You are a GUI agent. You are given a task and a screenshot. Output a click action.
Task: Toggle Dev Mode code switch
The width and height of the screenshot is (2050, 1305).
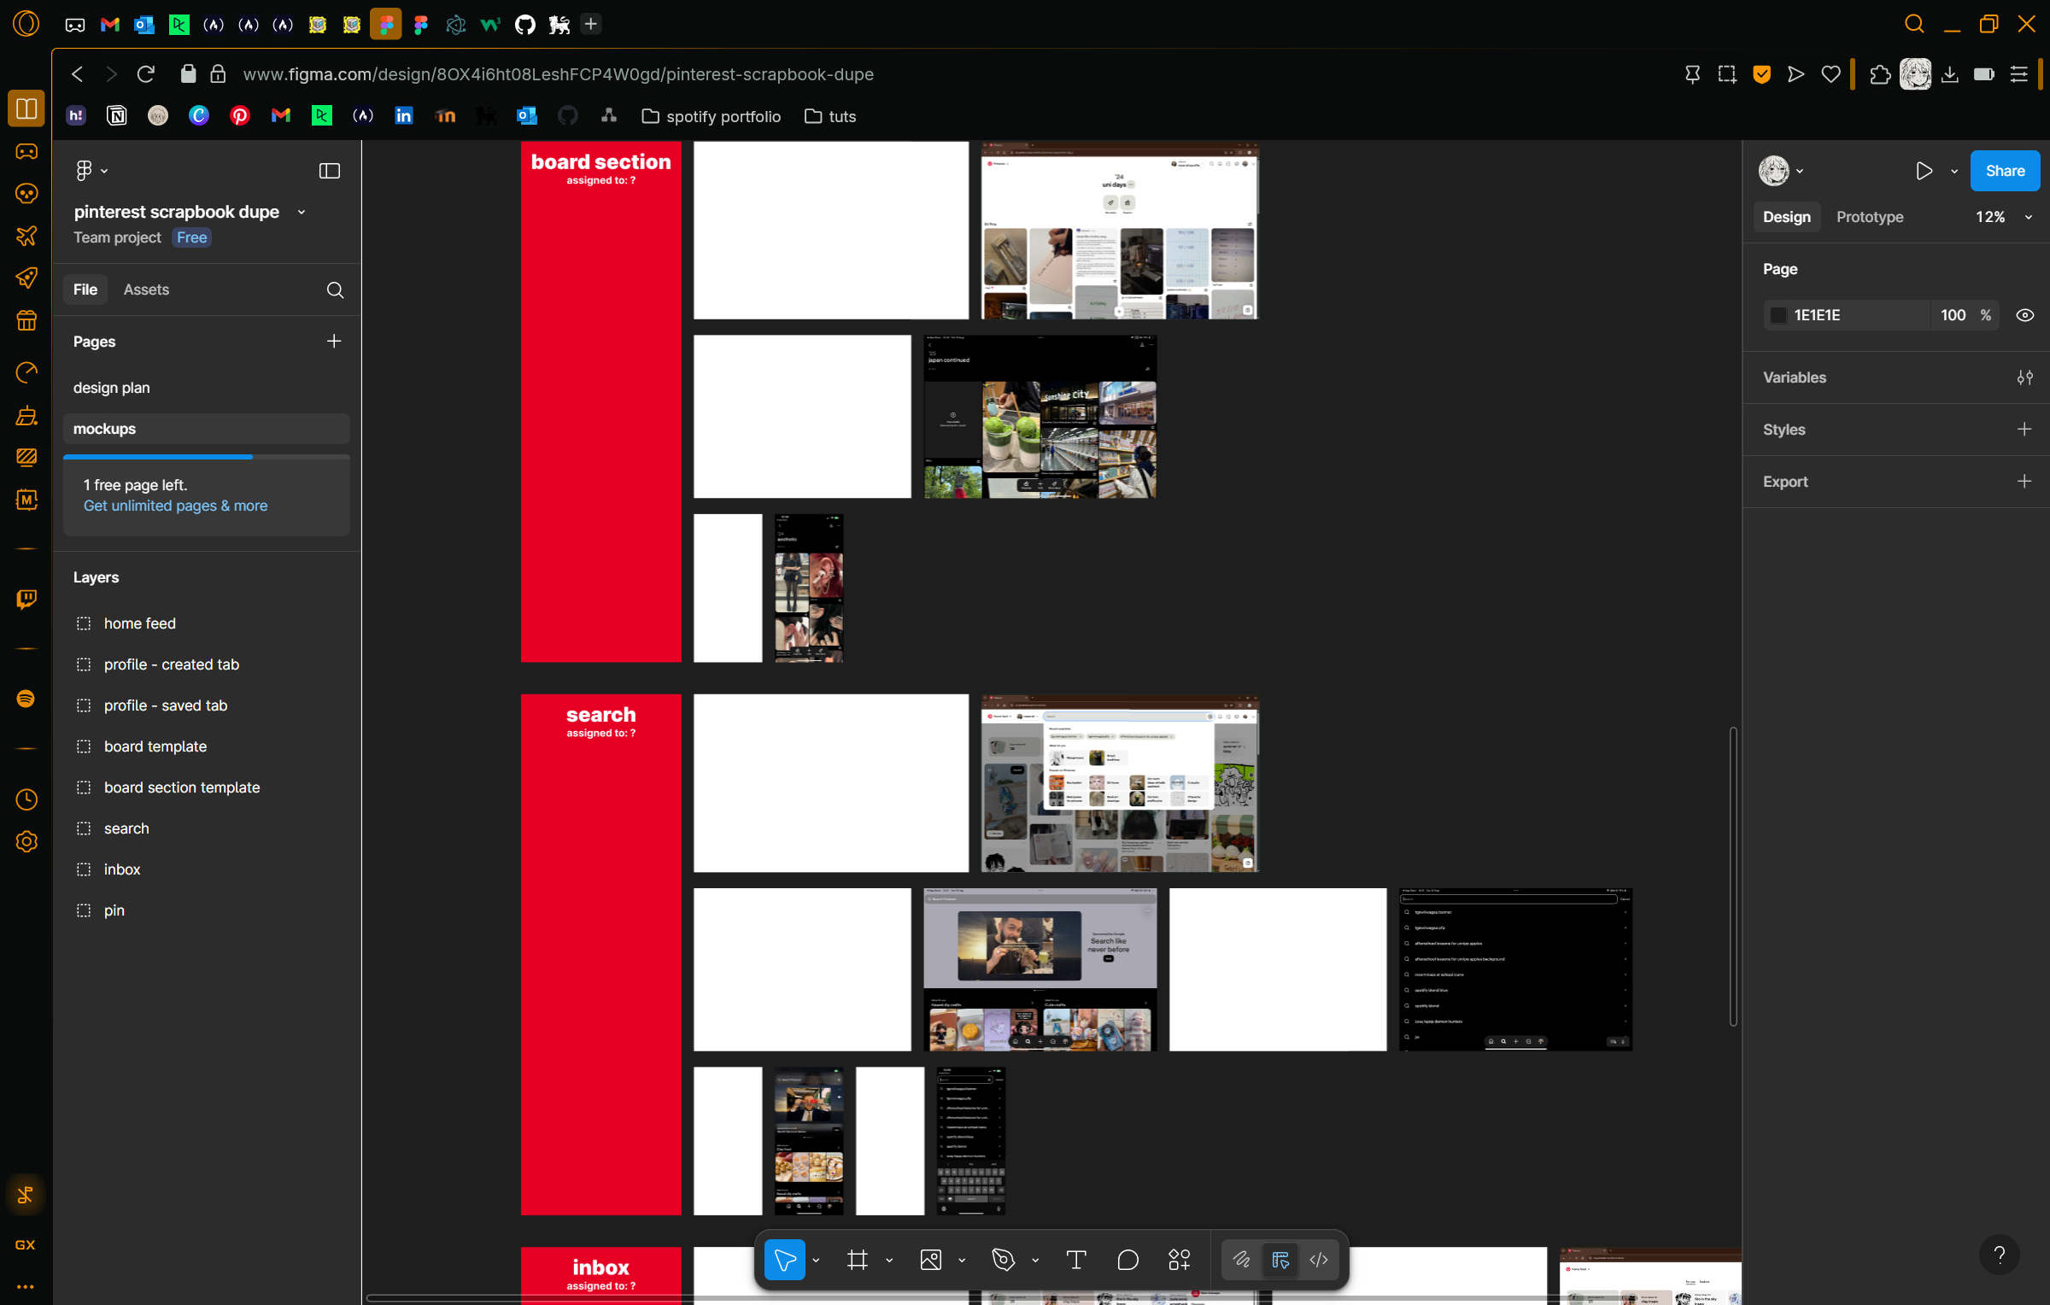coord(1319,1260)
